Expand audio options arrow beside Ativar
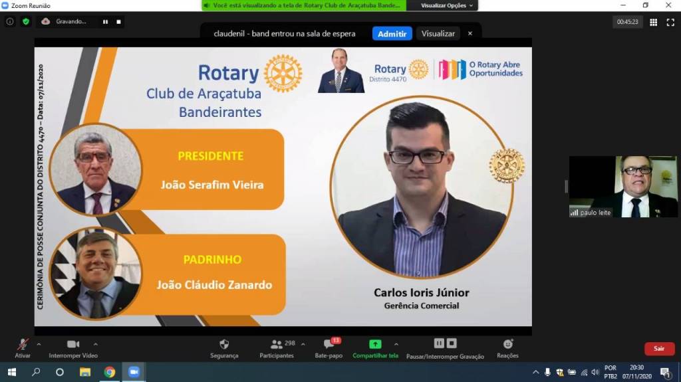The image size is (681, 382). pos(39,344)
